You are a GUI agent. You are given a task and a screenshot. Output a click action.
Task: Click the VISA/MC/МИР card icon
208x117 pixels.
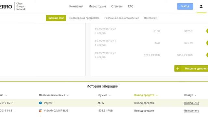(40, 110)
